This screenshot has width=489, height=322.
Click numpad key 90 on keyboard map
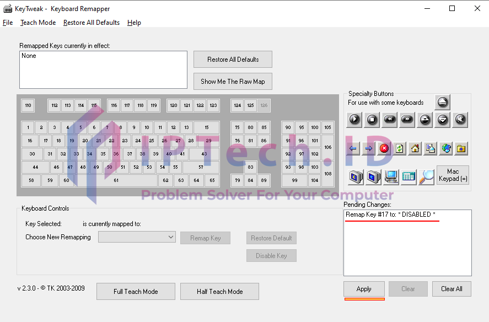pos(288,127)
